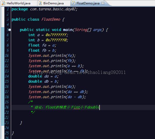Click the line 'double da = a;'
155x139 pixels.
[43, 76]
